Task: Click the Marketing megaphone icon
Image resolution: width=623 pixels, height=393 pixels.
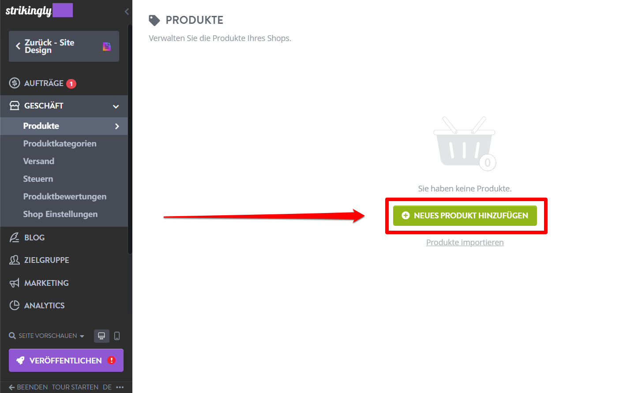Action: (x=15, y=283)
